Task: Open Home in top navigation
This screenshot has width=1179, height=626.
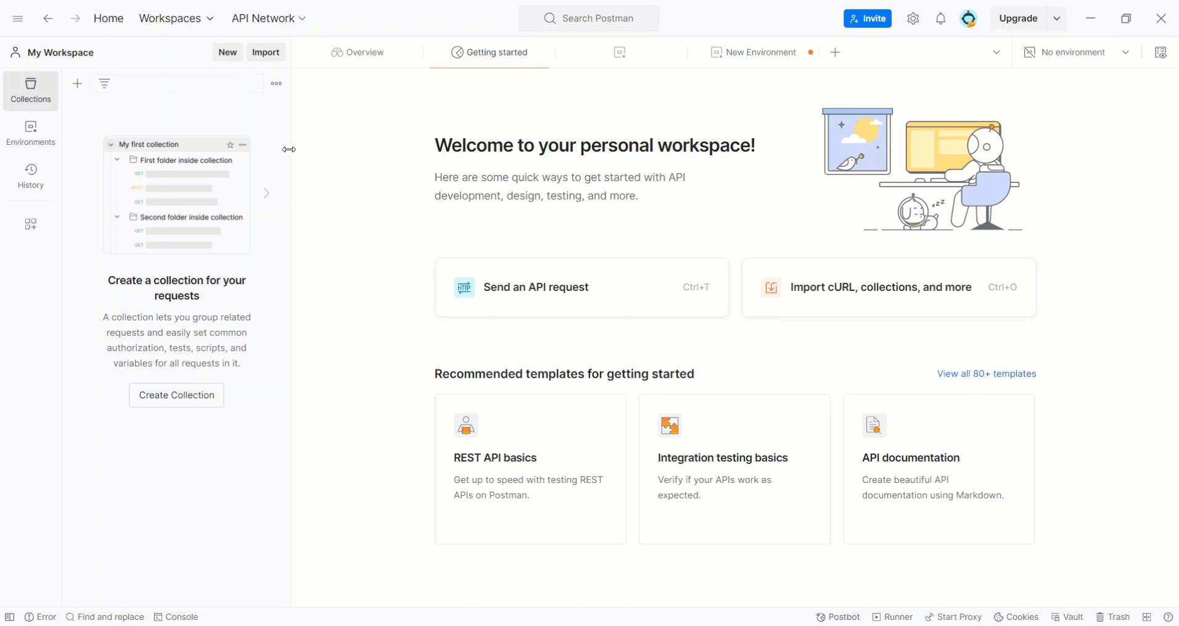Action: point(109,18)
